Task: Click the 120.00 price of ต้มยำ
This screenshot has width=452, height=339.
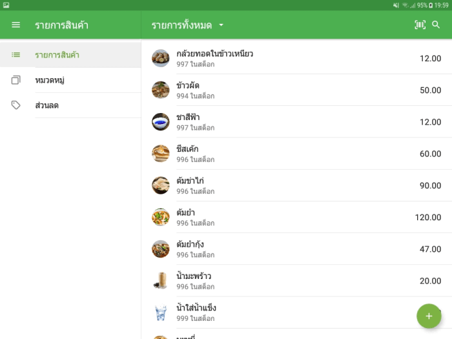Action: click(428, 217)
